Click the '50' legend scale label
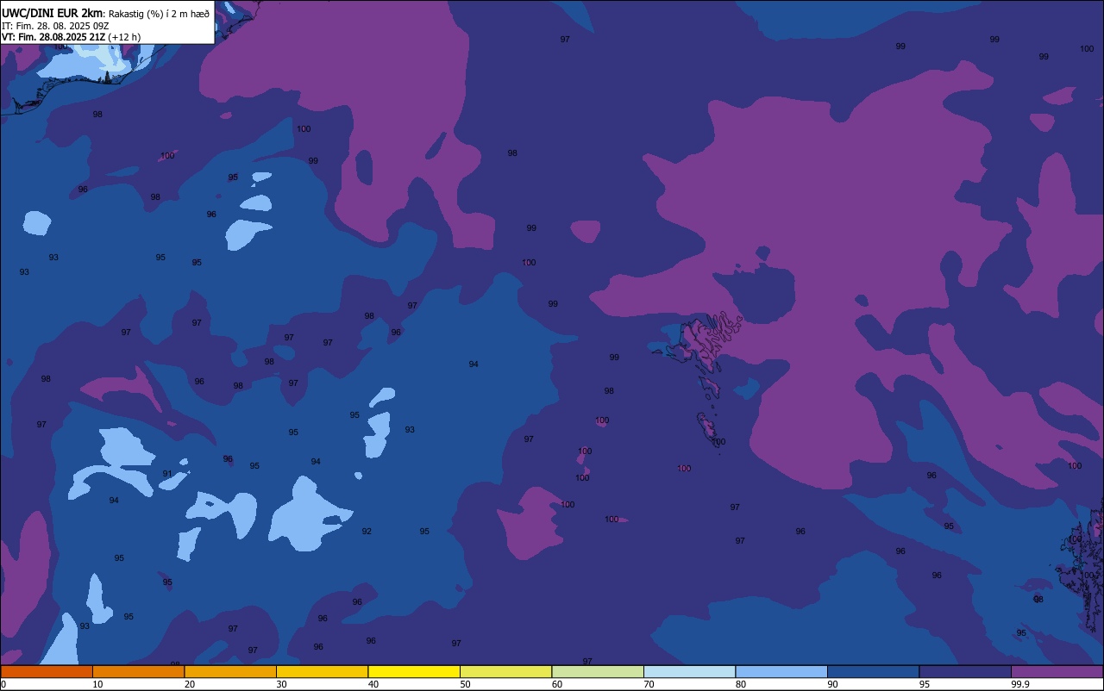This screenshot has height=691, width=1104. coord(466,684)
